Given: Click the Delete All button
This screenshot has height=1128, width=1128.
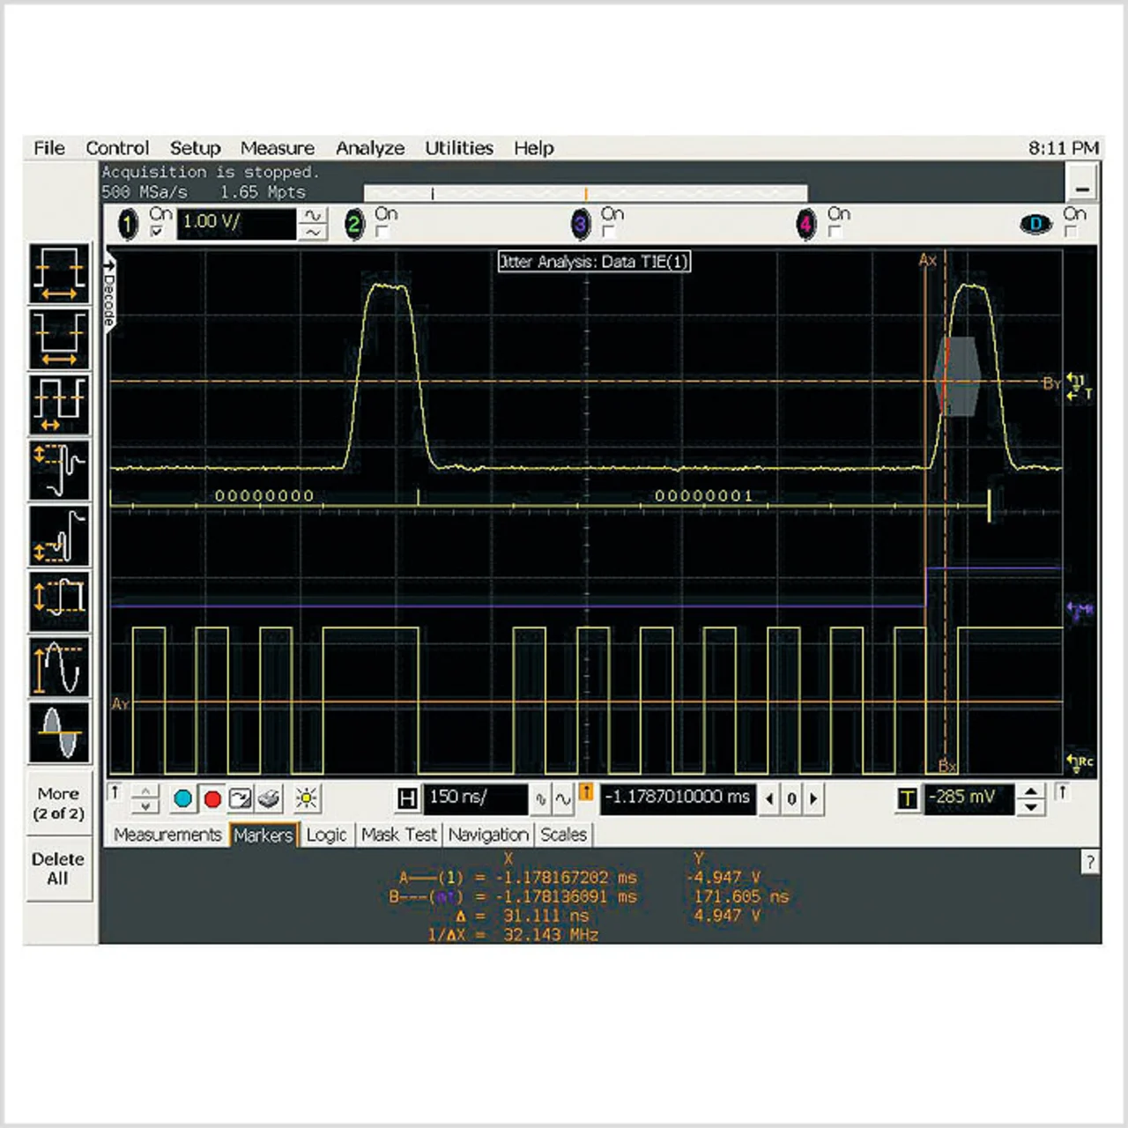Looking at the screenshot, I should pos(58,869).
